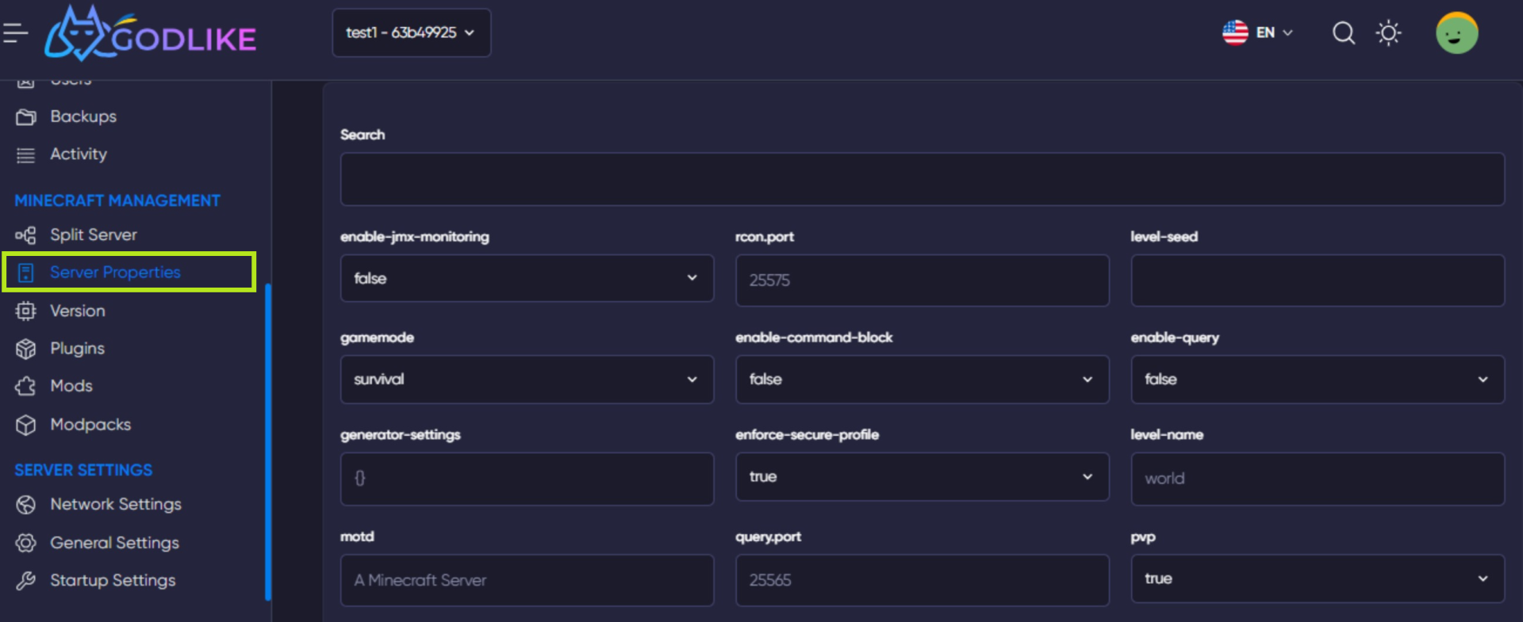Viewport: 1523px width, 622px height.
Task: Click the Search input field
Action: pyautogui.click(x=922, y=179)
